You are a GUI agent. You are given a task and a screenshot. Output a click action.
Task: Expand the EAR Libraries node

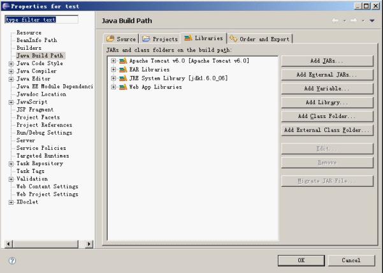coord(113,70)
